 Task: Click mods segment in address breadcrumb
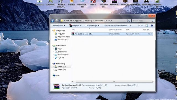[x=108, y=21]
